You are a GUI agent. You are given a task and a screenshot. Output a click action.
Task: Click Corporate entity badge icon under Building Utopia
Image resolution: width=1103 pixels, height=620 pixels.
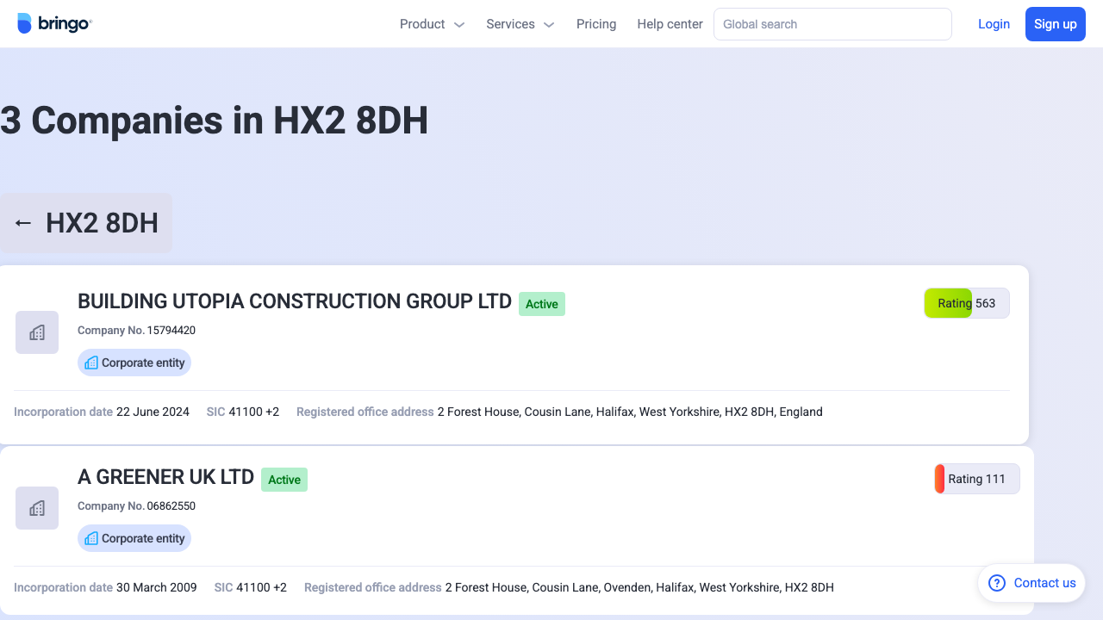(x=90, y=363)
